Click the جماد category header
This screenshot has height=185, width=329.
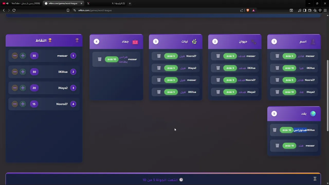click(x=116, y=41)
